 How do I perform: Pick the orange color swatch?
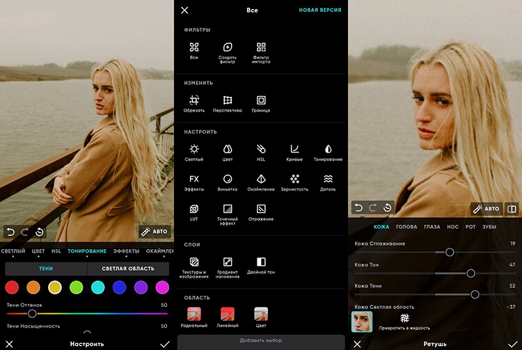click(x=33, y=287)
